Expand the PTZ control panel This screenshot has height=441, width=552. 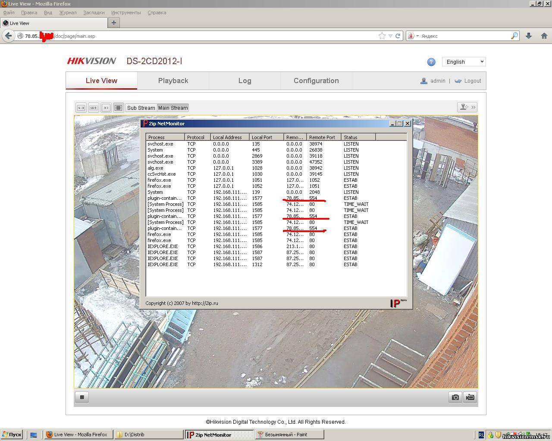point(467,107)
